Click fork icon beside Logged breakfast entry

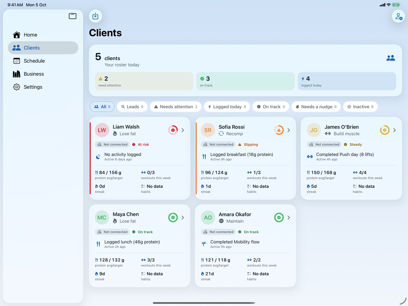click(x=204, y=157)
